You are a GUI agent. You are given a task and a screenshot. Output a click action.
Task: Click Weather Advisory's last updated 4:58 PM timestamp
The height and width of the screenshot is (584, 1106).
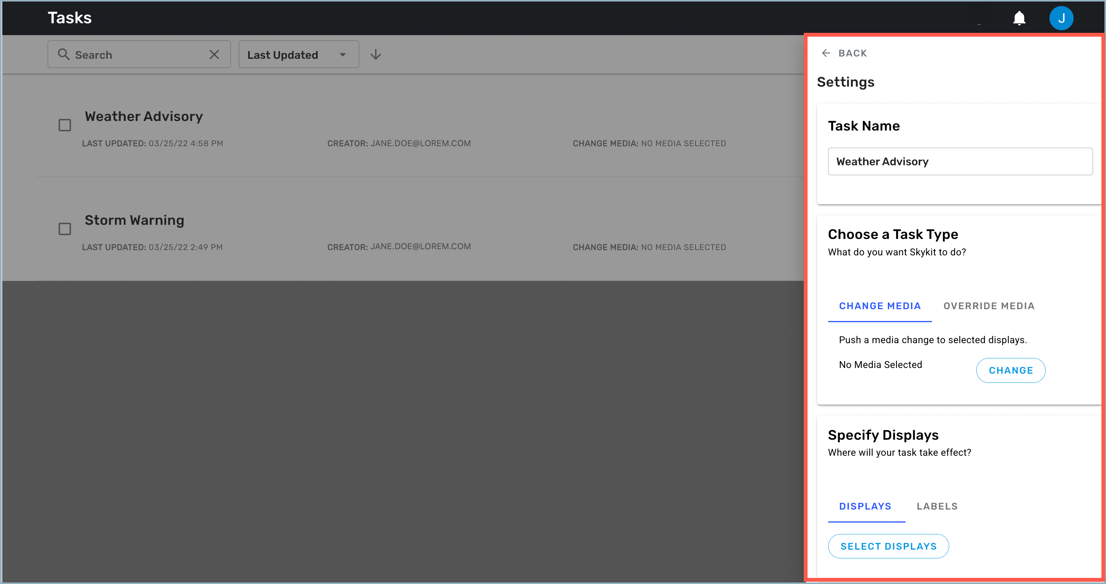(x=186, y=144)
